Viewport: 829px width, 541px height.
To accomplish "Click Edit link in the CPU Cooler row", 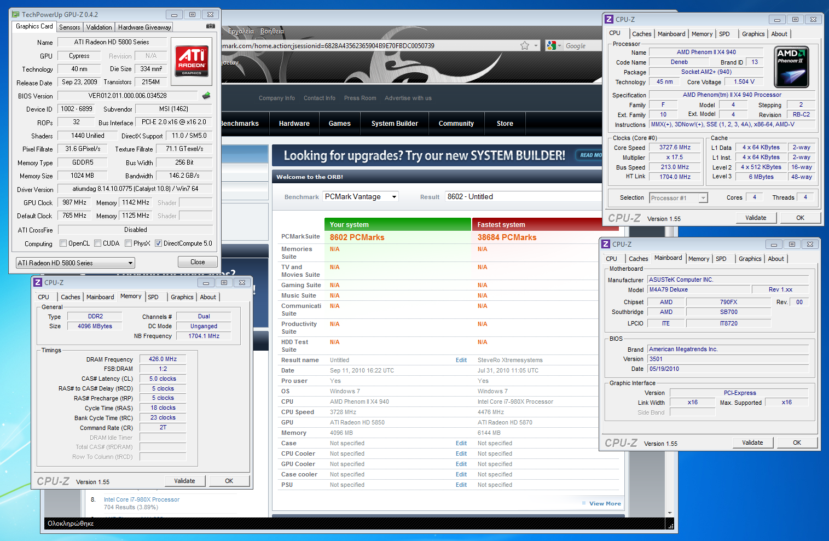I will click(461, 453).
